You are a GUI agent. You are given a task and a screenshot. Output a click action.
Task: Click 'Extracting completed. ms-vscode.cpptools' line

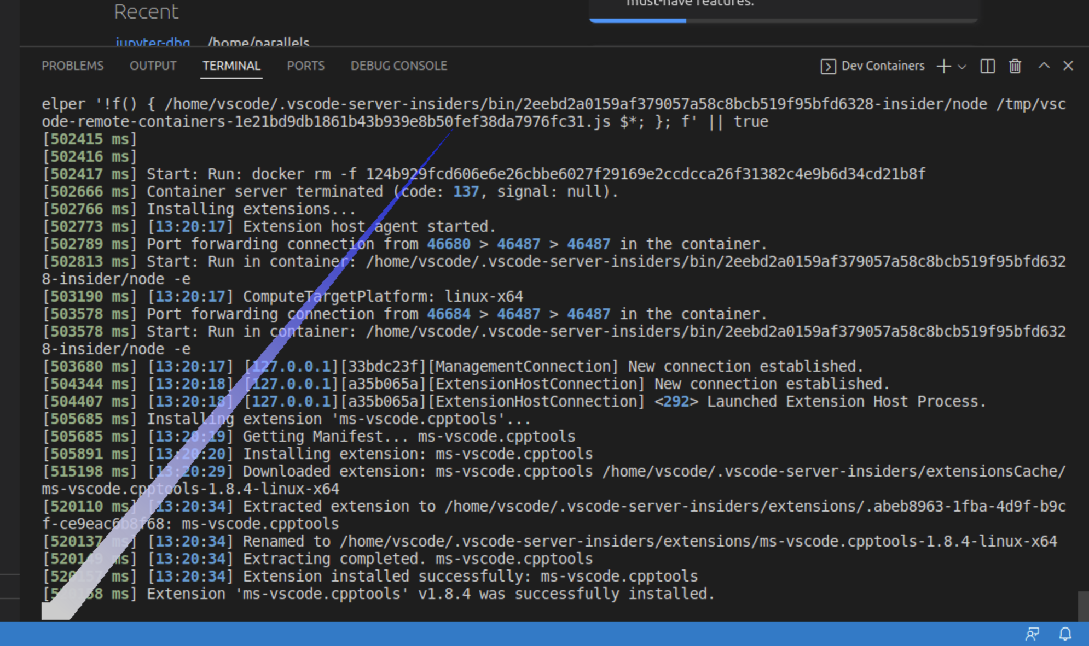click(x=418, y=559)
